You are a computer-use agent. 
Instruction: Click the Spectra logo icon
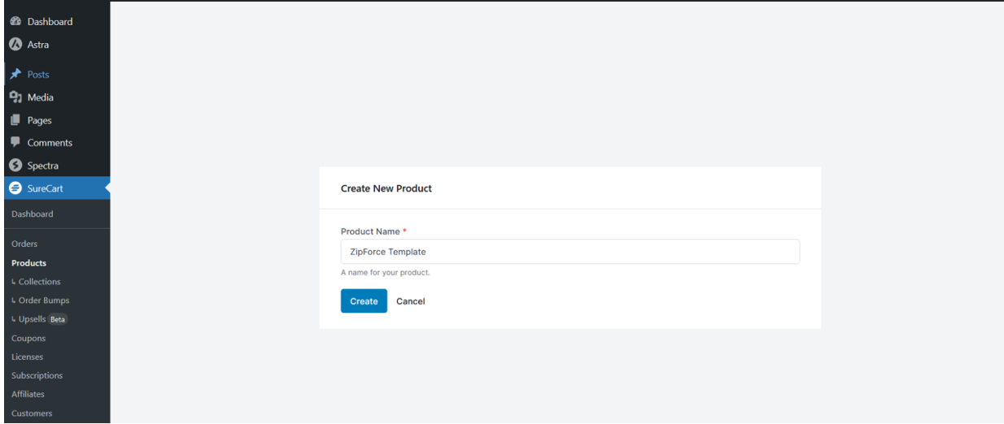click(15, 166)
